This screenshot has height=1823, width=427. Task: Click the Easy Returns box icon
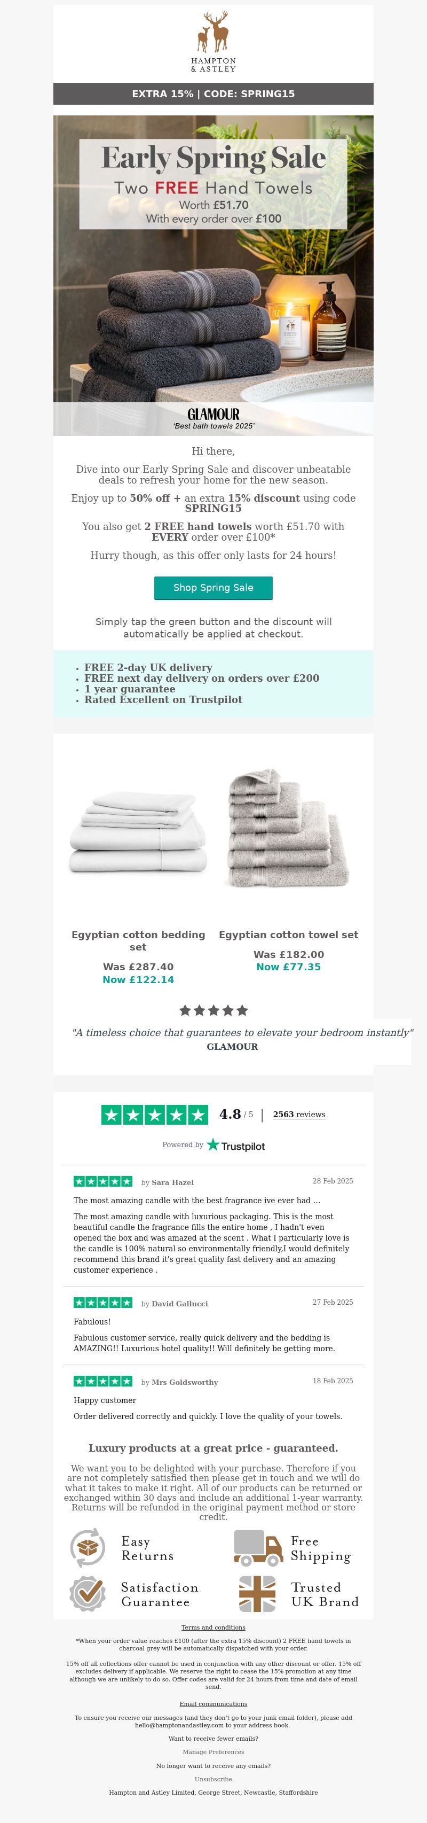point(88,1548)
